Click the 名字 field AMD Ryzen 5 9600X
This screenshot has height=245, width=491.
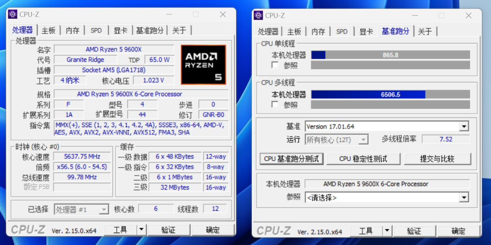[114, 49]
